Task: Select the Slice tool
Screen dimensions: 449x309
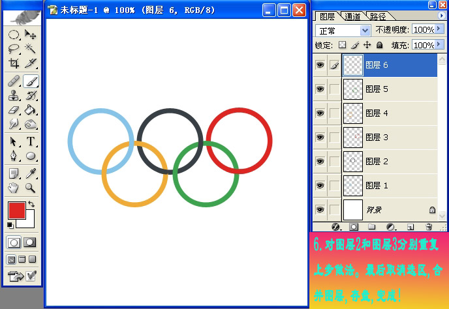Action: click(31, 63)
